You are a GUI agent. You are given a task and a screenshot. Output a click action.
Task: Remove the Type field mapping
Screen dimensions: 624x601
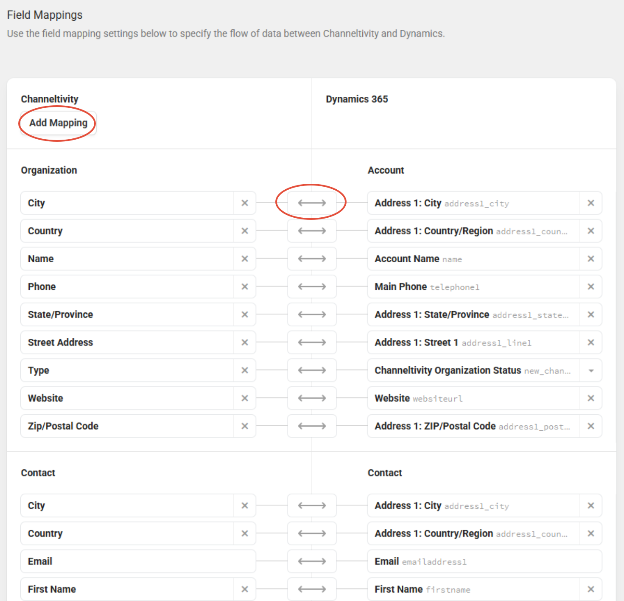click(245, 370)
